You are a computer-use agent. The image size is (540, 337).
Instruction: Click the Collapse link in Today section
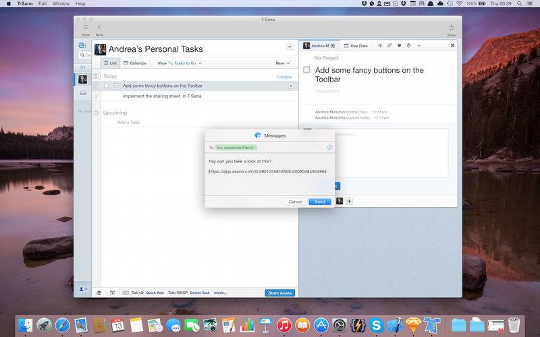click(284, 77)
